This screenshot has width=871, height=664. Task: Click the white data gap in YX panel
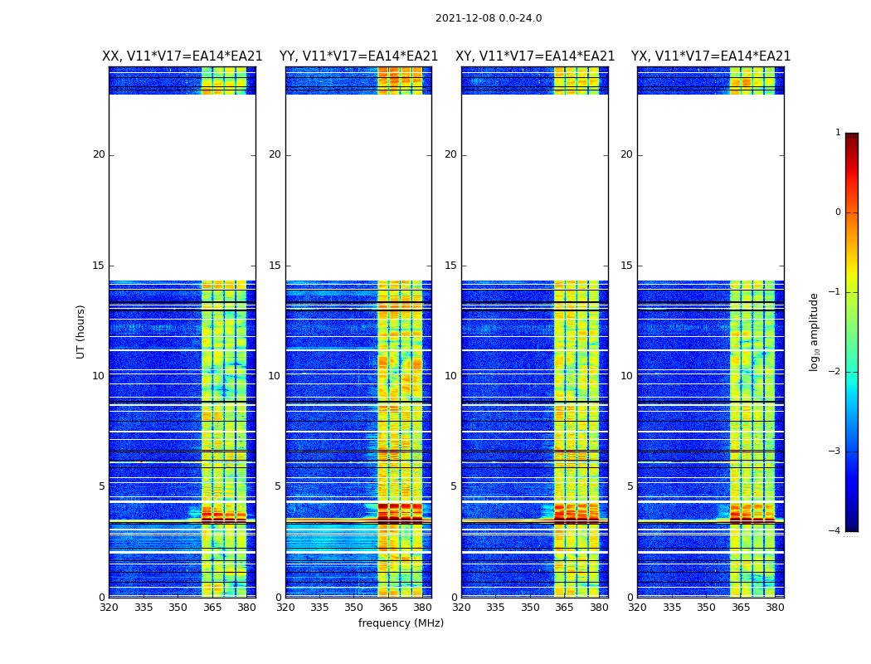[711, 187]
